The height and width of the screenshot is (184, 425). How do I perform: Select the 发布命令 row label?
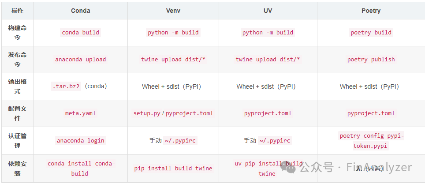coord(17,60)
